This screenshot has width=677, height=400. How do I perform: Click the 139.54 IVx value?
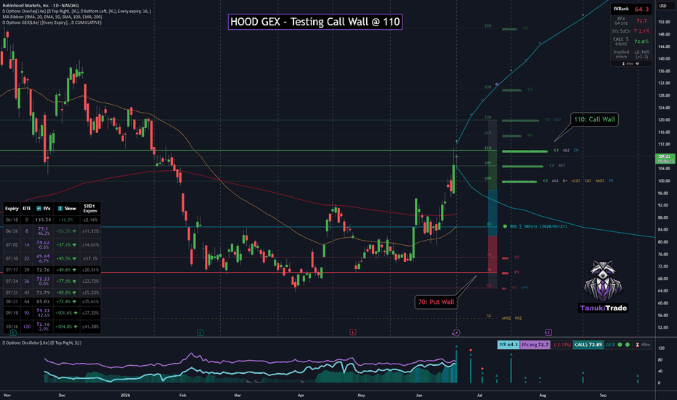[x=43, y=220]
